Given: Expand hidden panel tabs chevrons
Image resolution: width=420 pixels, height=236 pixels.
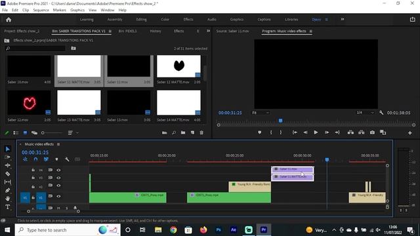Looking at the screenshot, I should coord(208,31).
